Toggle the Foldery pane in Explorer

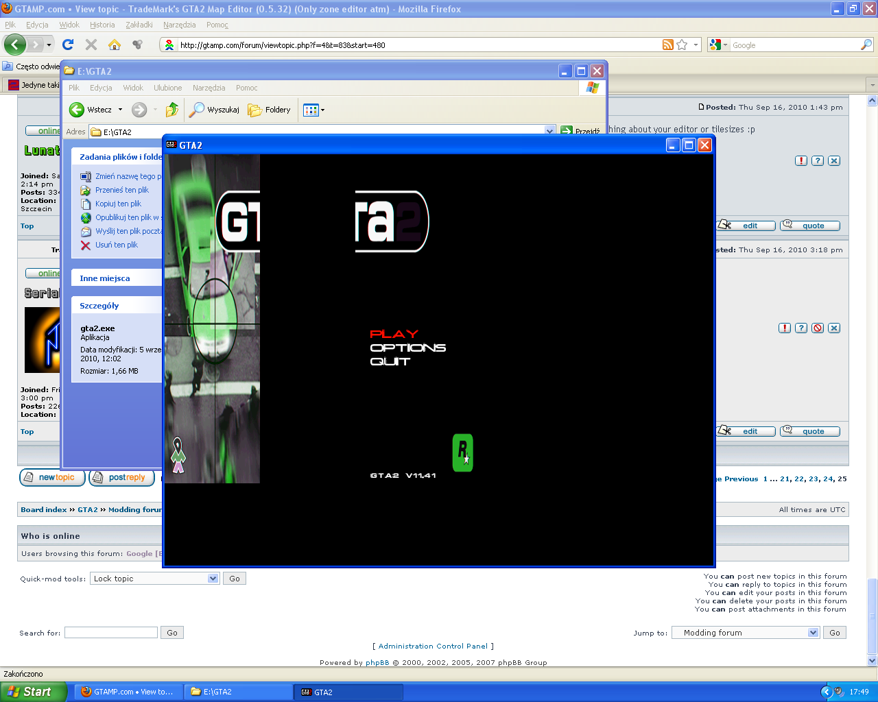coord(270,110)
